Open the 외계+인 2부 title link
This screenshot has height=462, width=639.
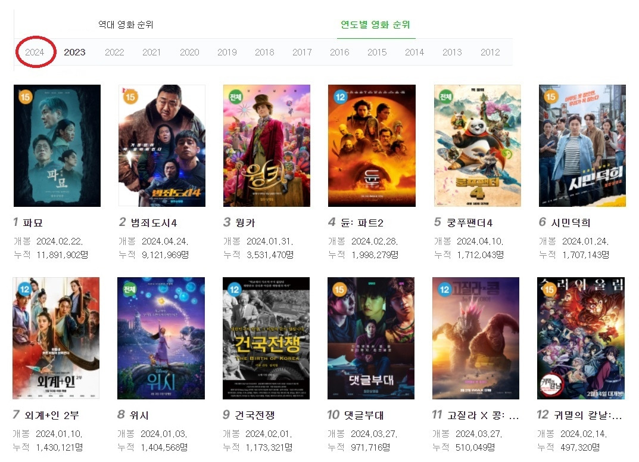[52, 416]
